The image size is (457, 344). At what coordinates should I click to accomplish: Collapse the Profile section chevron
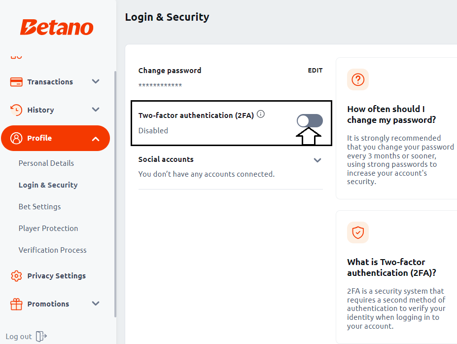pos(96,139)
